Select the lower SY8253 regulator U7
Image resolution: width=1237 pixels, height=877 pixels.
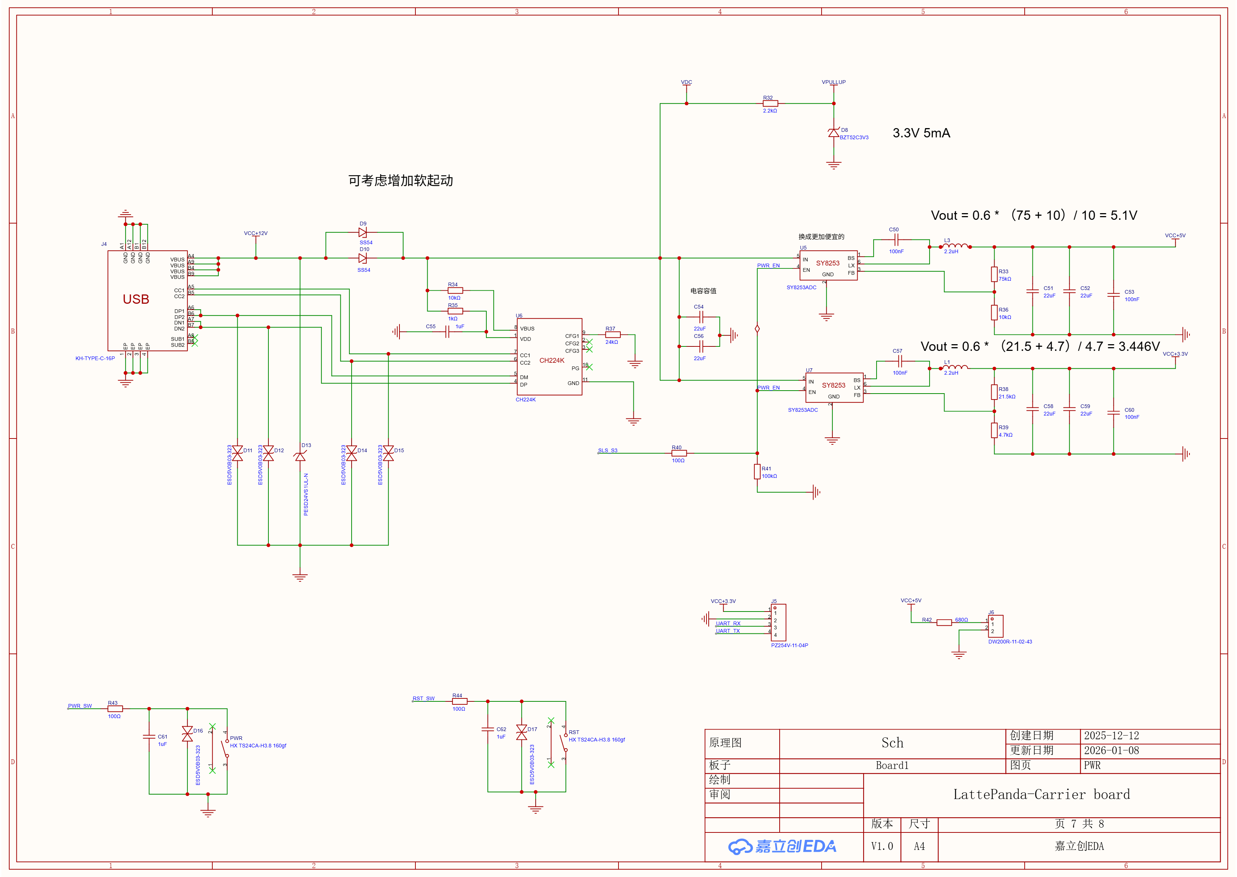click(x=834, y=387)
